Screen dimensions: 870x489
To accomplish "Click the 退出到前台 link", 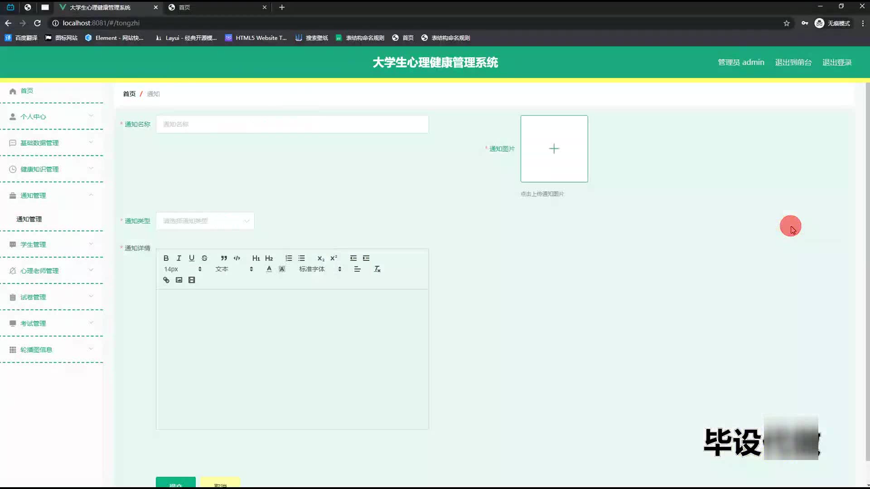I will click(793, 62).
